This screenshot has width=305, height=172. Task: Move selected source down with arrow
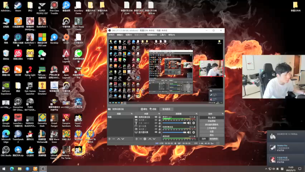point(154,139)
